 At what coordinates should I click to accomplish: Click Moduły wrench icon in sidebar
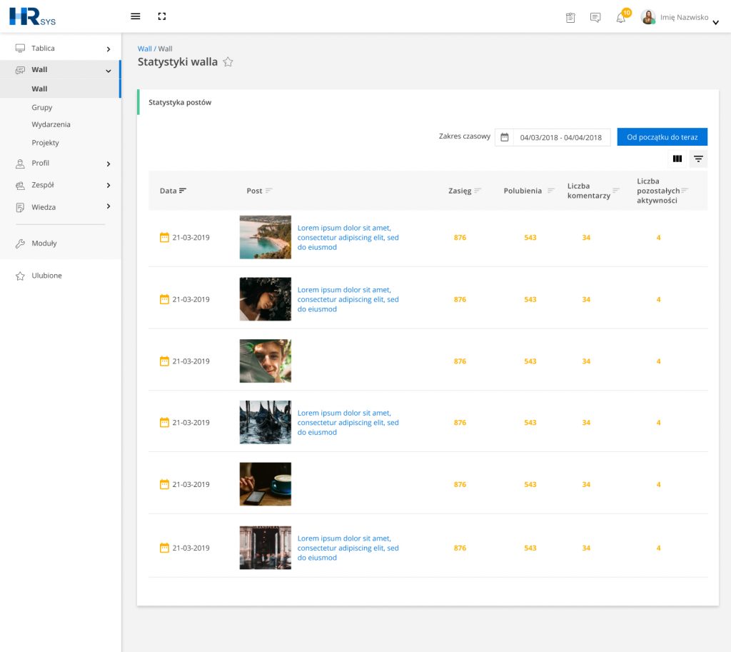[20, 243]
